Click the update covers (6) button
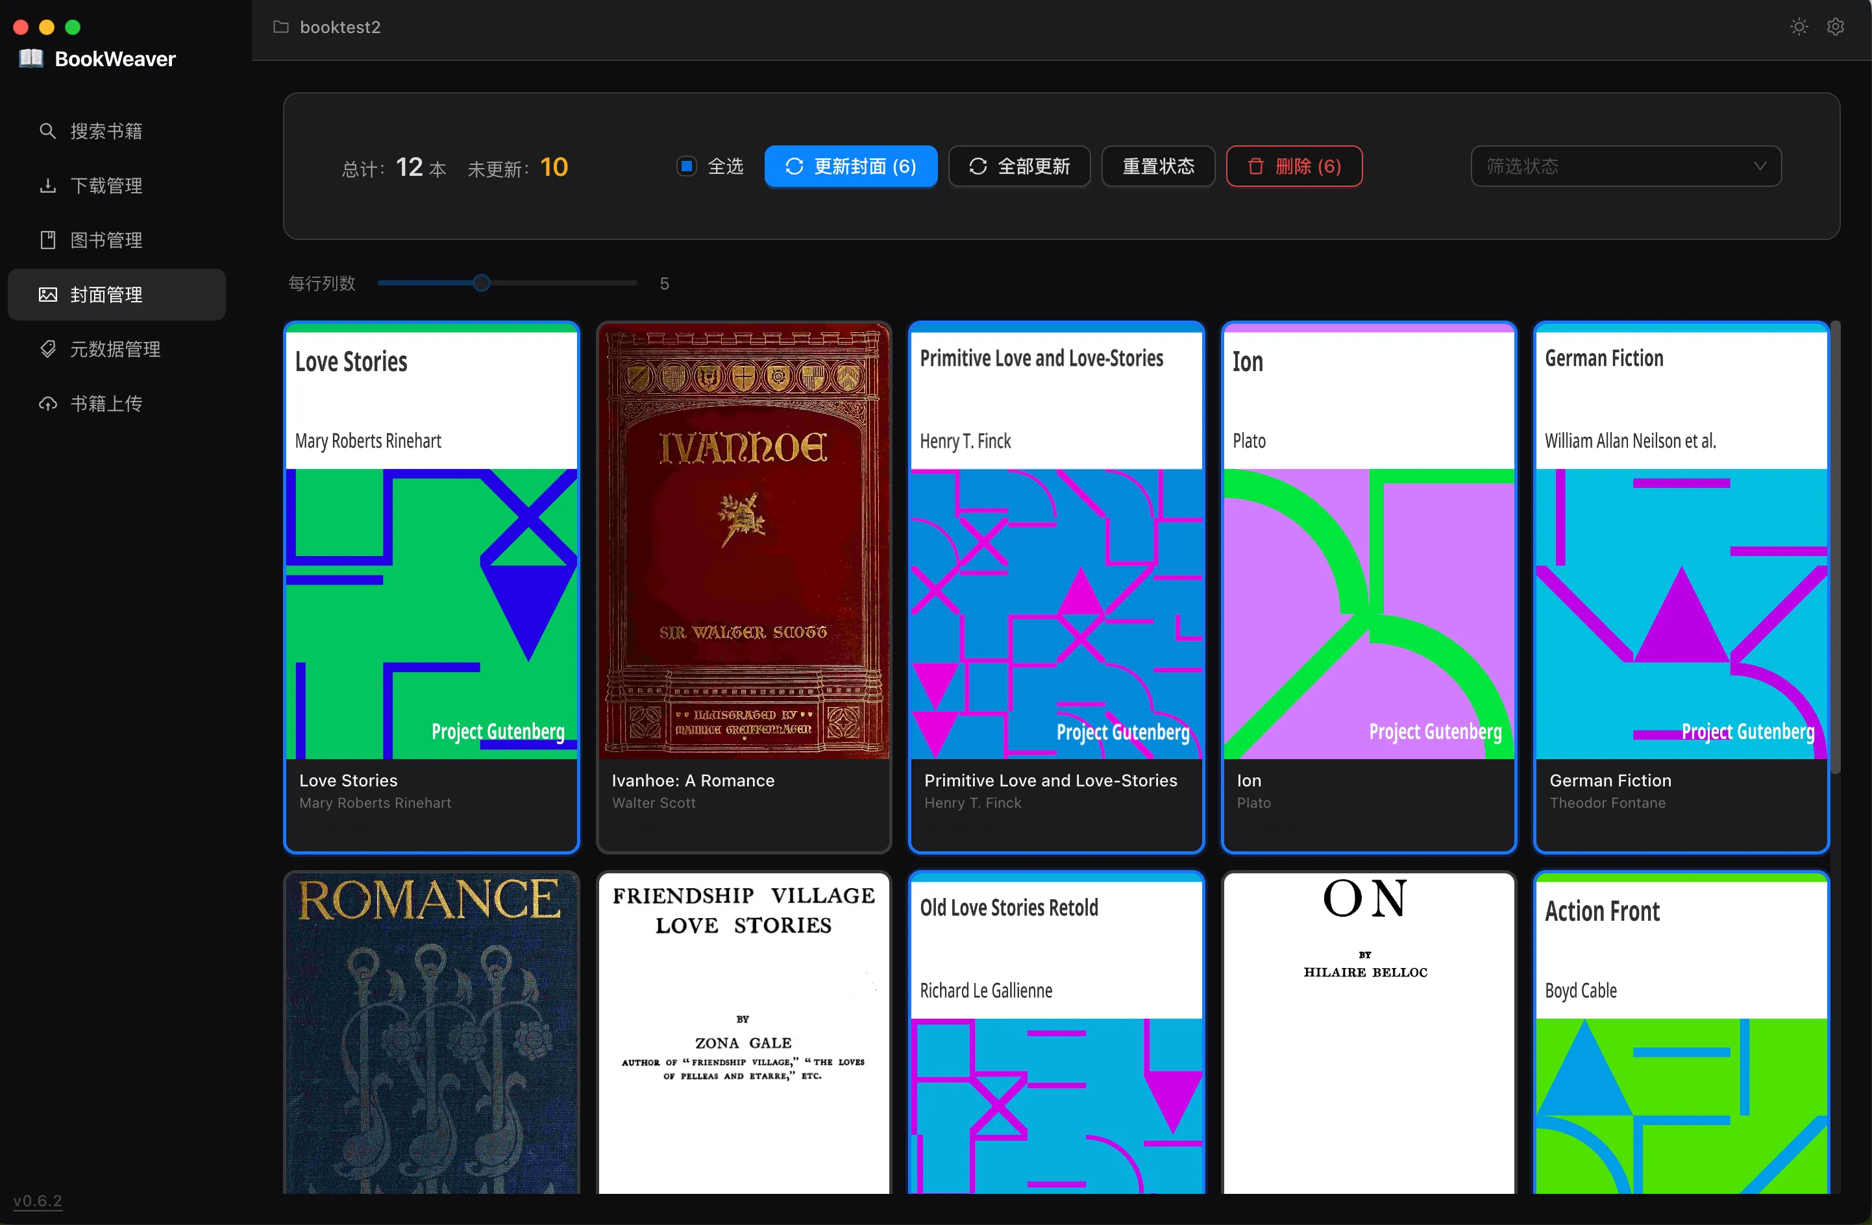 (x=850, y=166)
